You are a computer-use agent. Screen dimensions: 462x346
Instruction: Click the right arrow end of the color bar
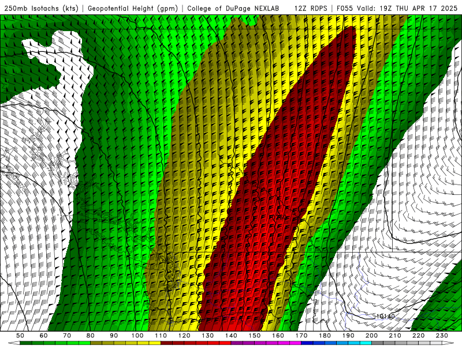[x=448, y=343]
